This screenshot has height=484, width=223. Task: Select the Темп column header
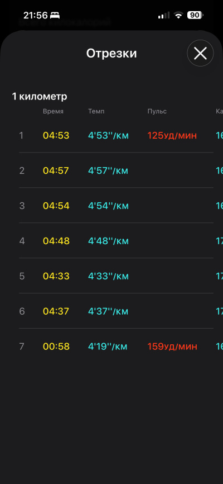pyautogui.click(x=96, y=111)
